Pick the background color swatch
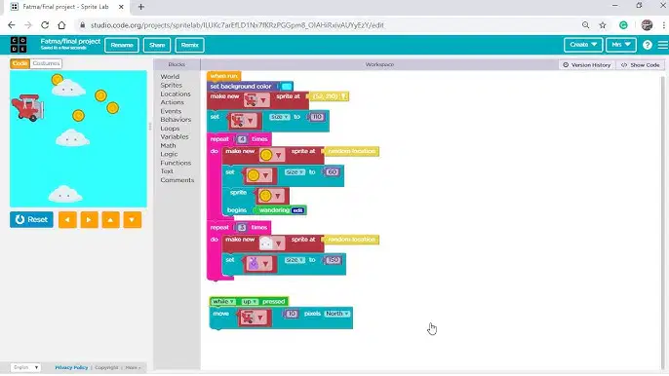The width and height of the screenshot is (669, 376). coord(287,87)
